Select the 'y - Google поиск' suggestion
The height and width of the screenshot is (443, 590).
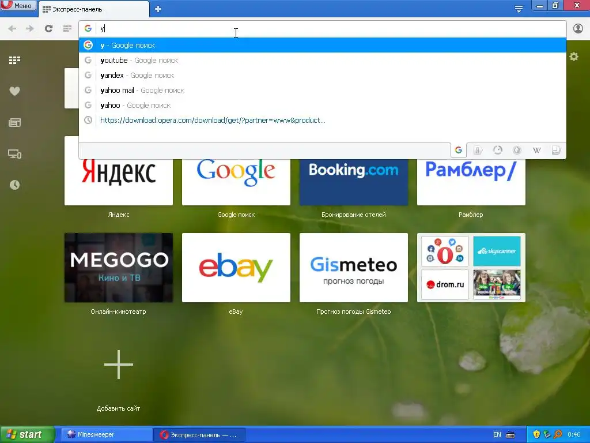323,45
